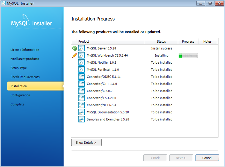Select the Complete step in sidebar

click(17, 104)
